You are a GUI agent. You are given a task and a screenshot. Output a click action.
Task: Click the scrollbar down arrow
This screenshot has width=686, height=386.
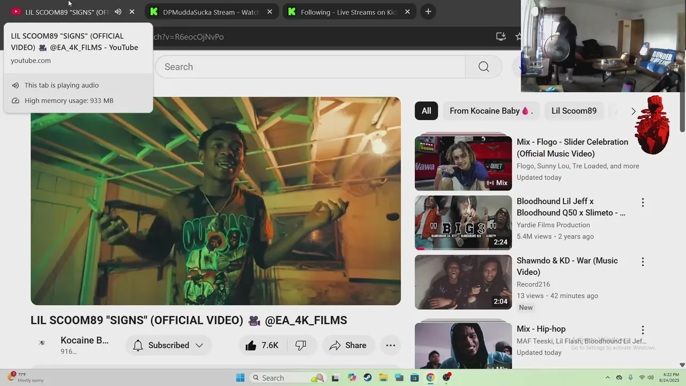(682, 365)
